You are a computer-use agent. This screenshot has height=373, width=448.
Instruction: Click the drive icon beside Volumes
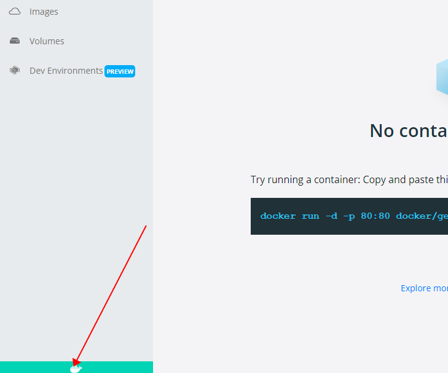click(x=15, y=41)
